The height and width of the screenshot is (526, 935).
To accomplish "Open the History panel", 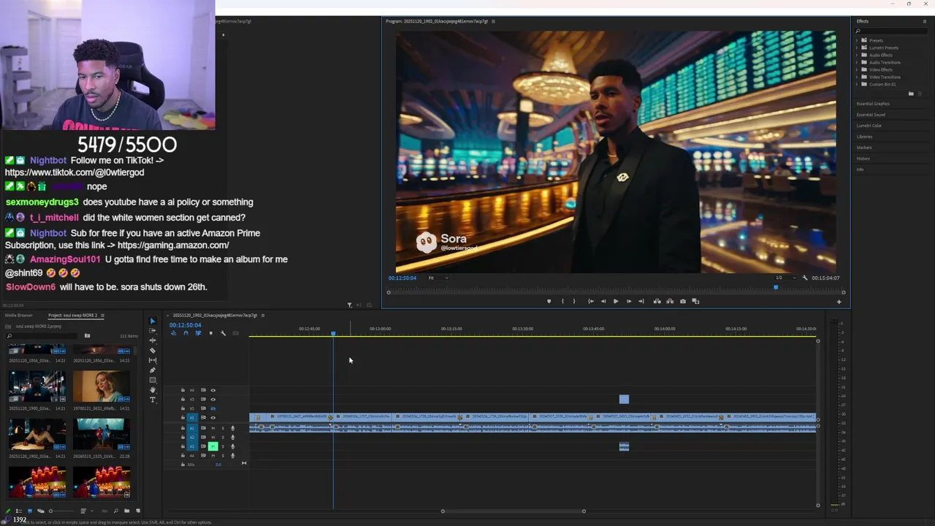I will (x=863, y=159).
